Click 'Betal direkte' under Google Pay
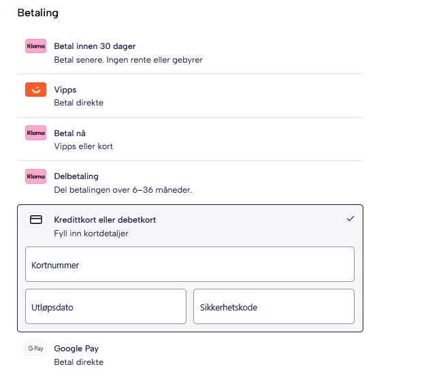This screenshot has width=428, height=382. (79, 362)
